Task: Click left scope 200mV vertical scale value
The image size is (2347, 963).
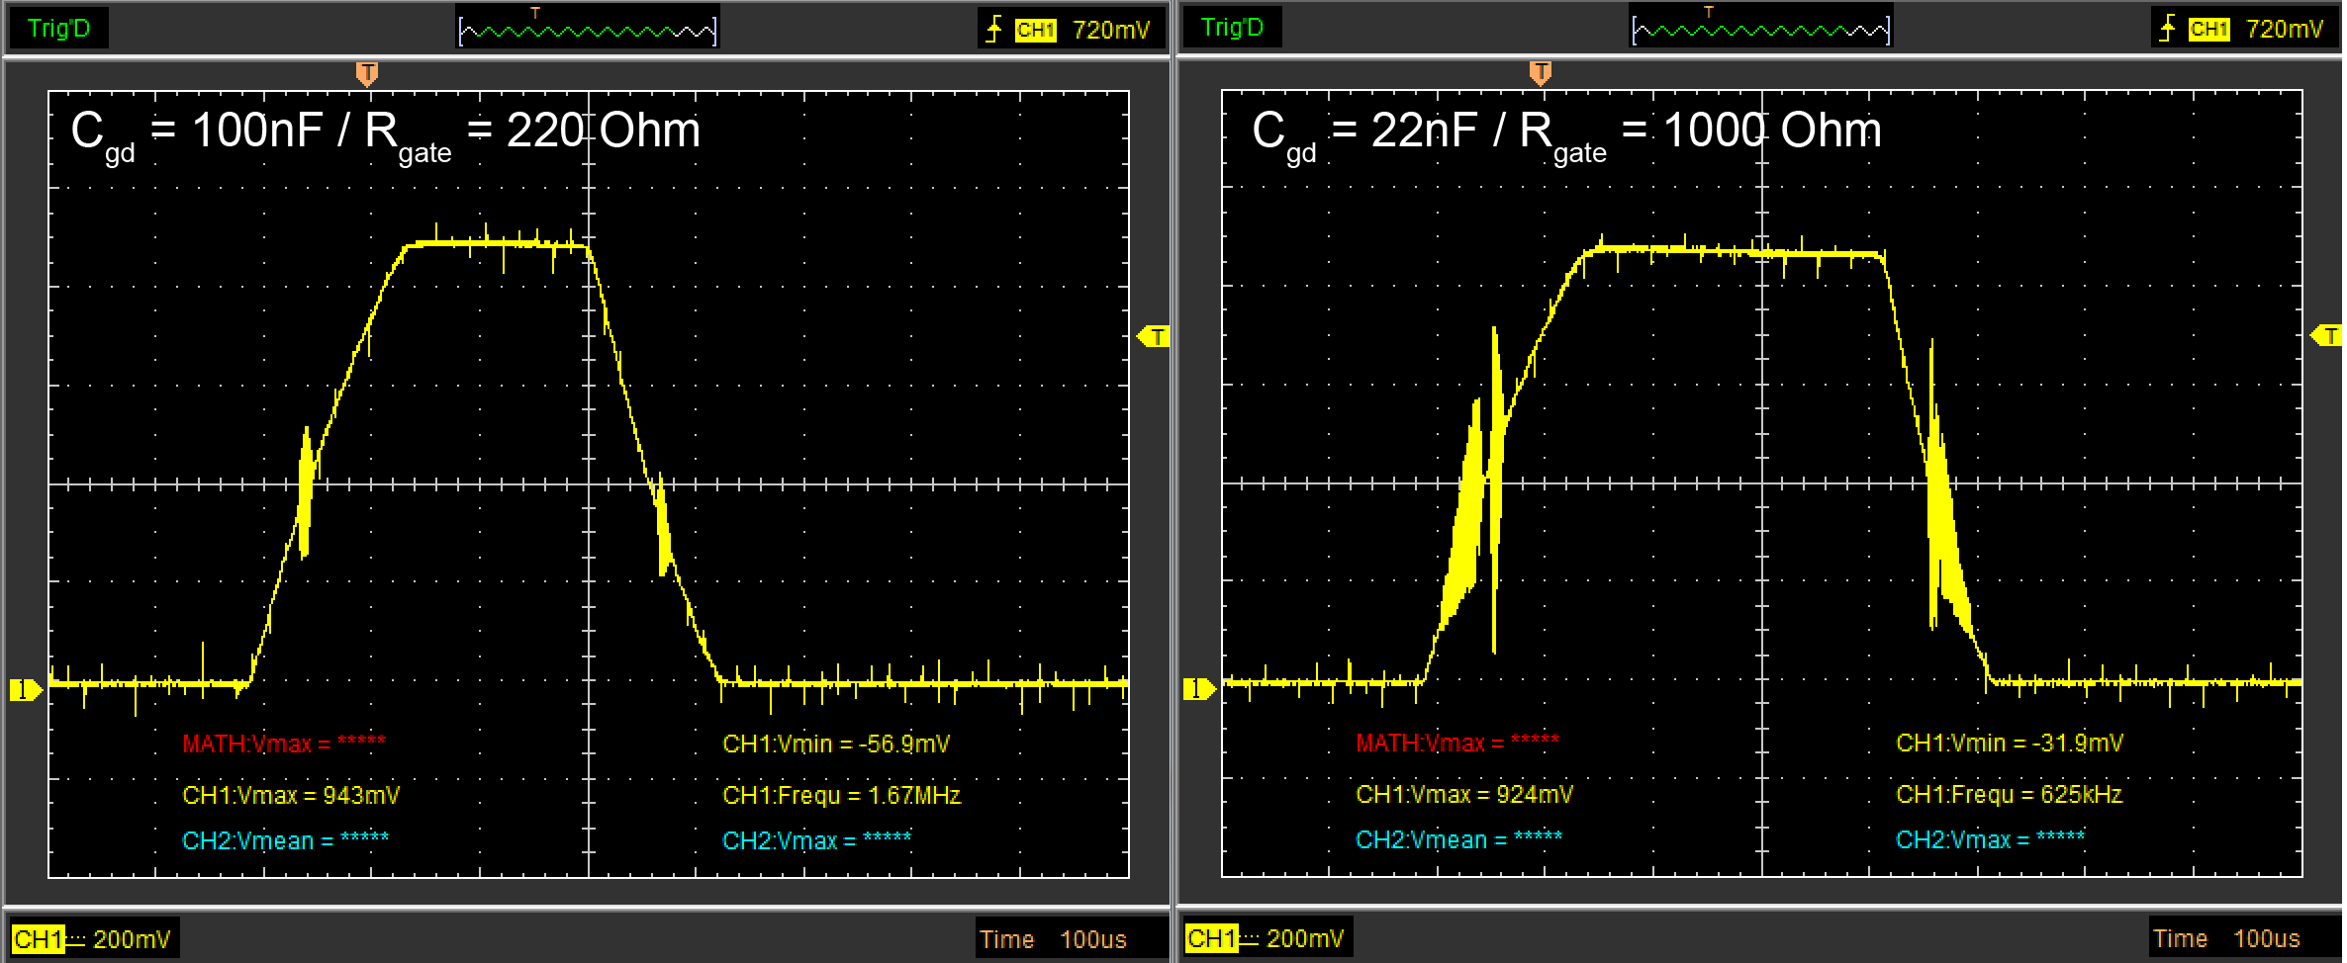Action: pos(132,939)
